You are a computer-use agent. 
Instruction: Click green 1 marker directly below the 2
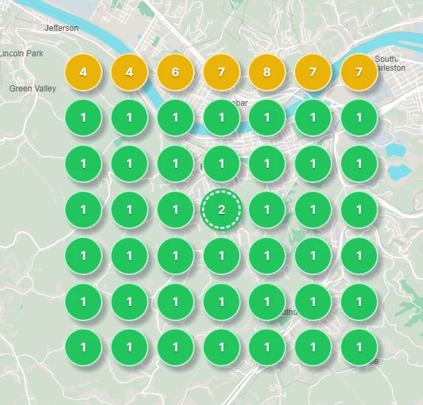click(221, 256)
